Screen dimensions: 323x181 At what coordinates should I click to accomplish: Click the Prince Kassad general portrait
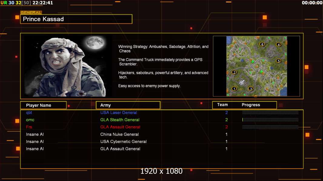click(68, 66)
